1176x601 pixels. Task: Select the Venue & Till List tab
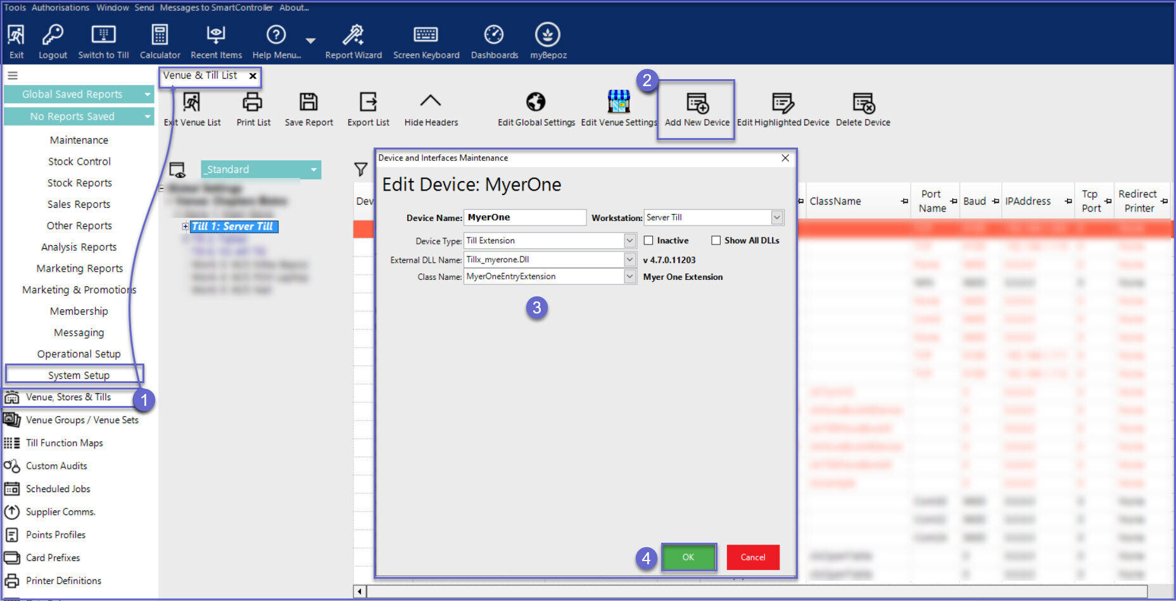click(x=200, y=75)
